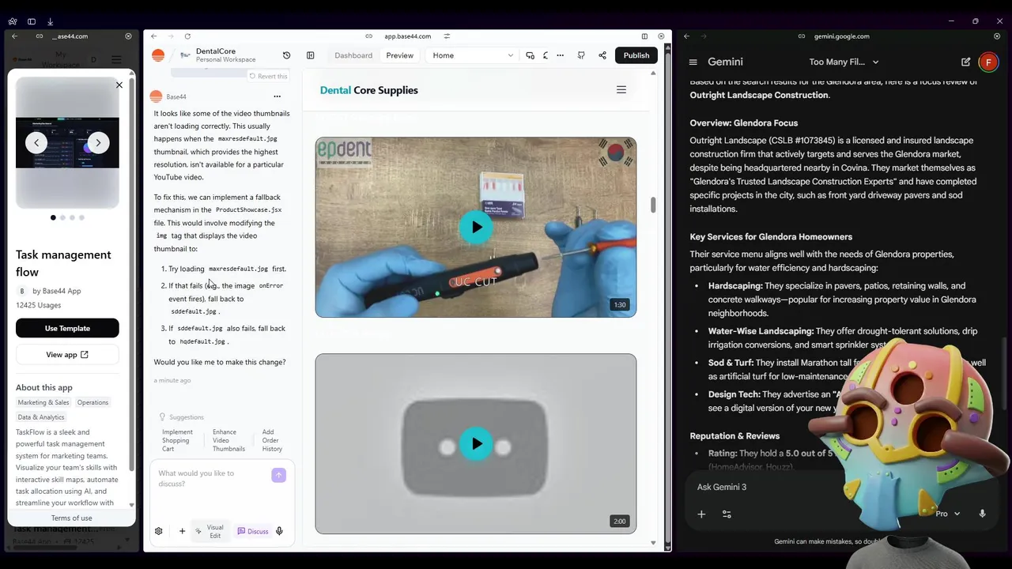Image resolution: width=1012 pixels, height=569 pixels.
Task: Open the Base44 message three-dot menu
Action: tap(277, 96)
